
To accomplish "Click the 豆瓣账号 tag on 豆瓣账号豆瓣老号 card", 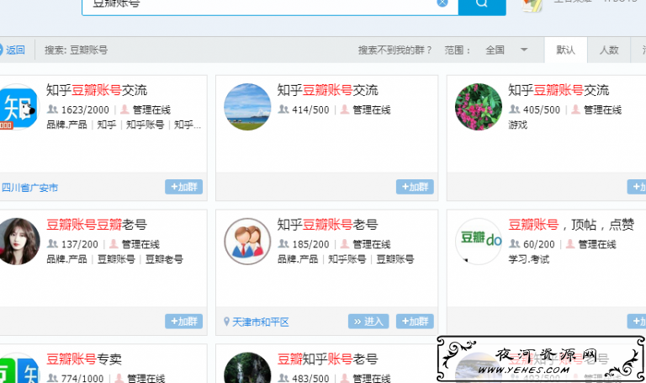I will [x=116, y=259].
